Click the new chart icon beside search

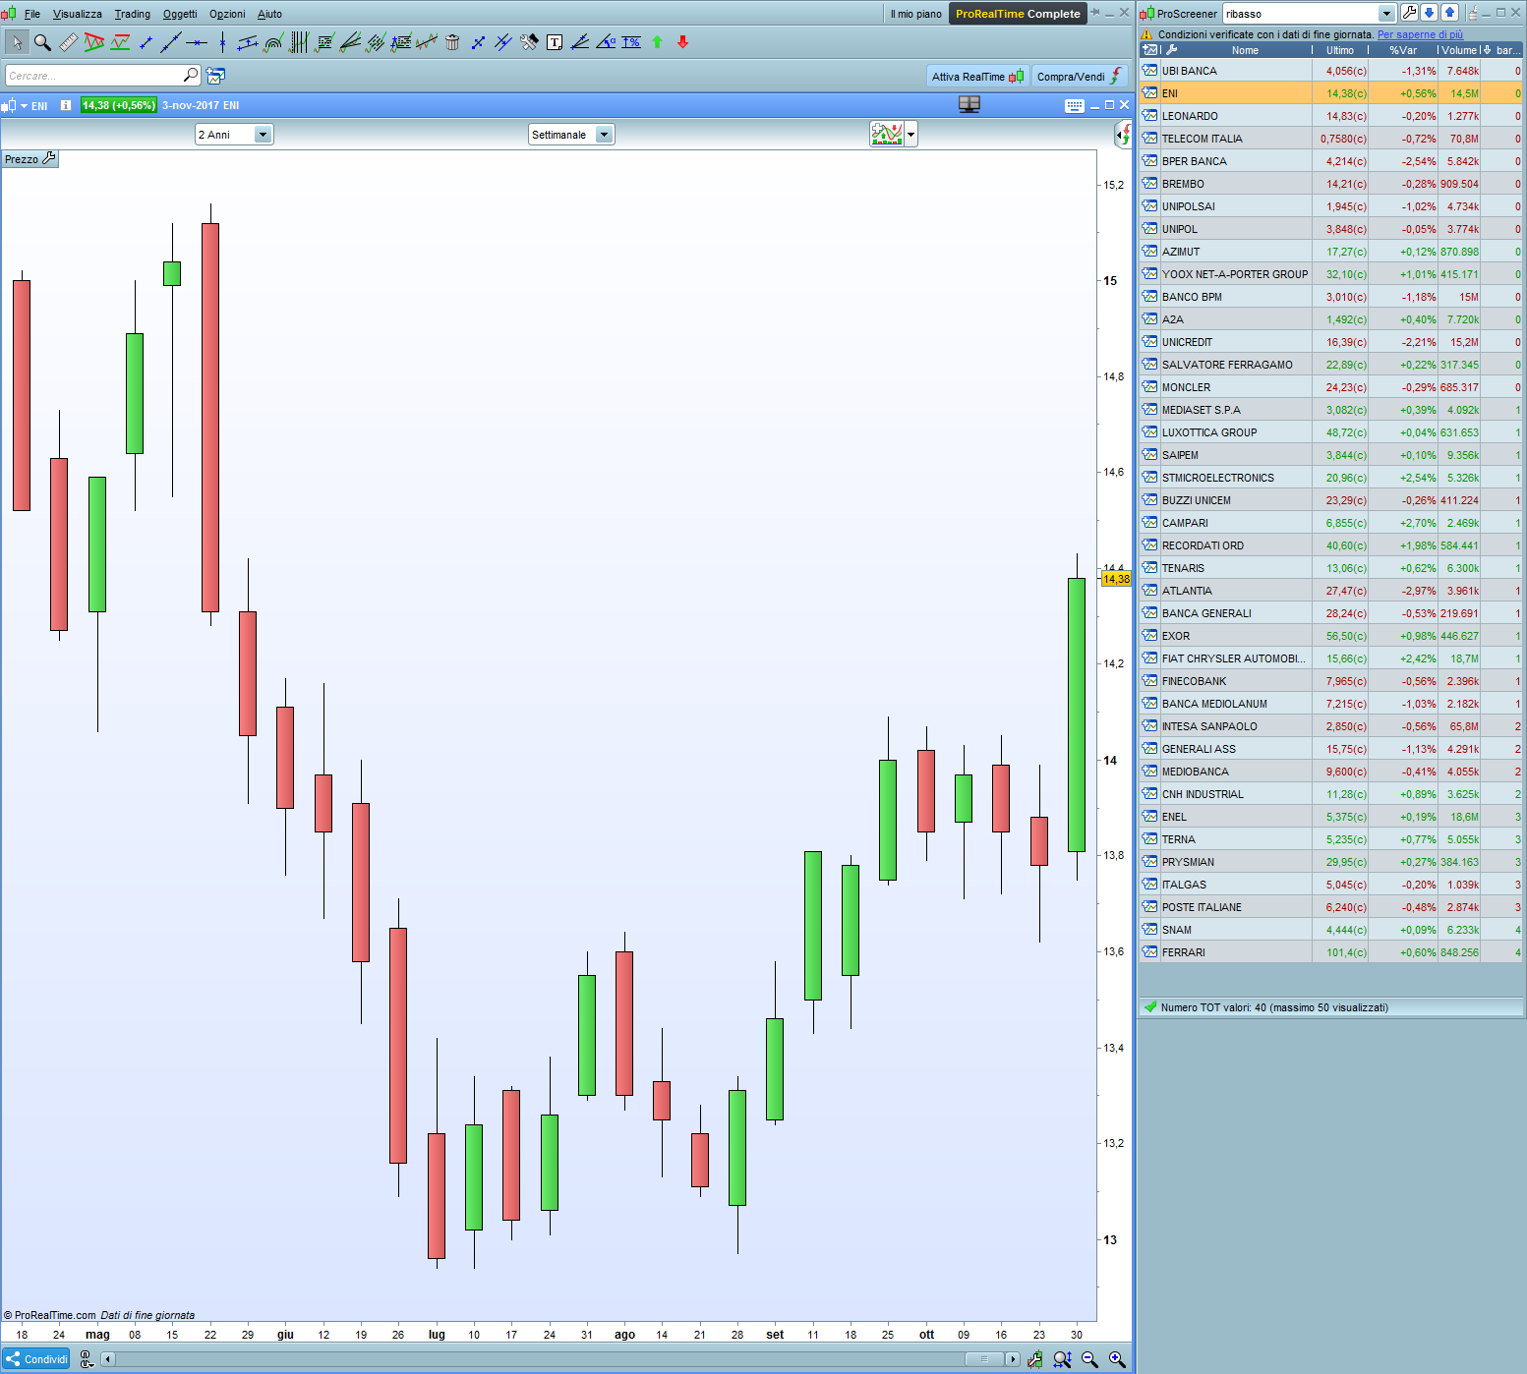coord(215,76)
